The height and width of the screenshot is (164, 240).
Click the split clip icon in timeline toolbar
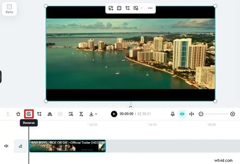coord(8,114)
